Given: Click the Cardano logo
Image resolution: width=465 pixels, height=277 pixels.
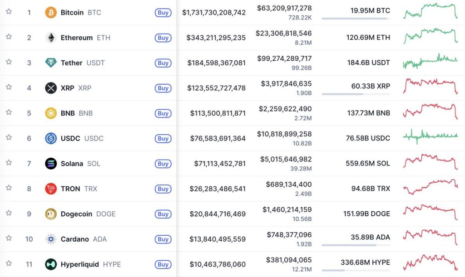Looking at the screenshot, I should tap(51, 239).
